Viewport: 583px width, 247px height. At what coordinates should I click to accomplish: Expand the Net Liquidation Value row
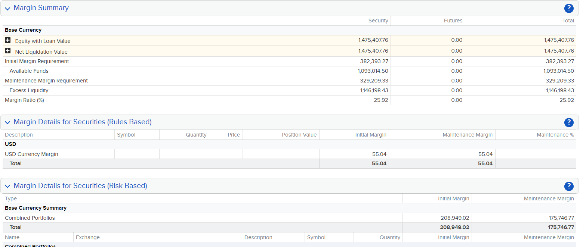[x=8, y=51]
